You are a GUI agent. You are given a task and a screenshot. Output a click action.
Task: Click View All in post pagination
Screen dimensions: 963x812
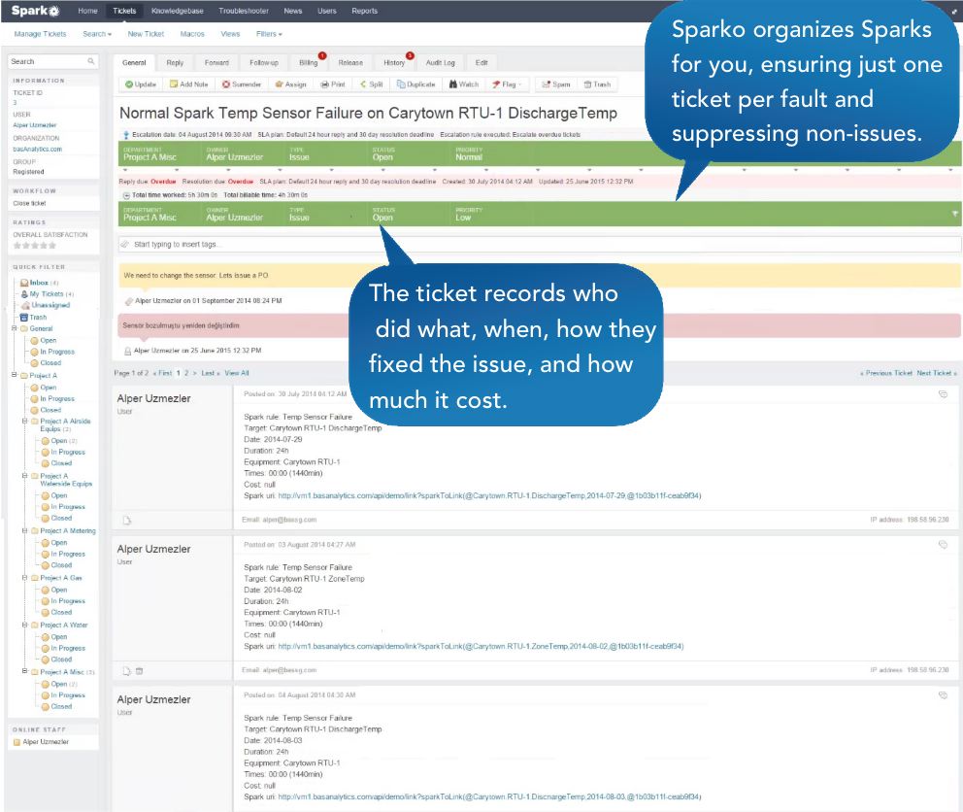tap(237, 373)
